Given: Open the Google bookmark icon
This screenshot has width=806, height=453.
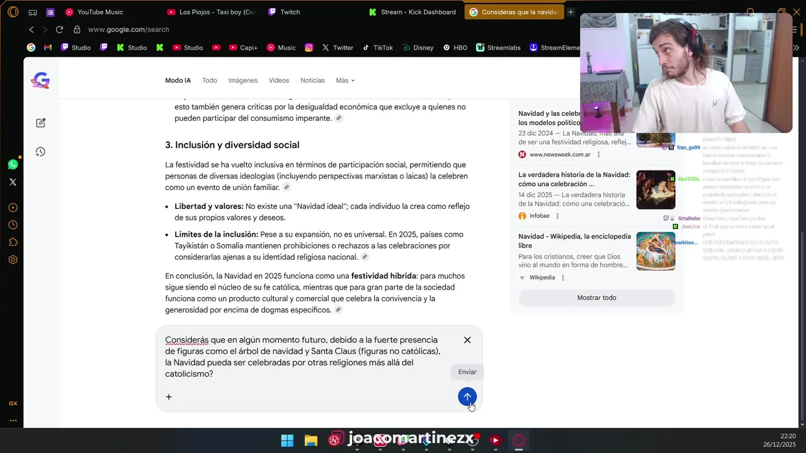Looking at the screenshot, I should pyautogui.click(x=31, y=47).
